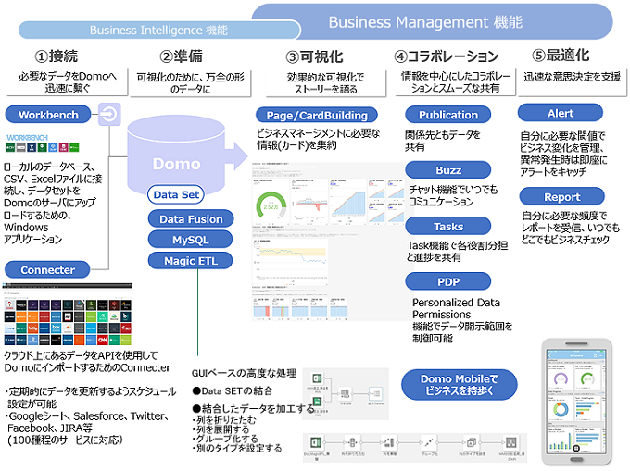Image resolution: width=630 pixels, height=471 pixels.
Task: Click the navy blue icon in the WORKBENCH icon row
Action: 31,147
